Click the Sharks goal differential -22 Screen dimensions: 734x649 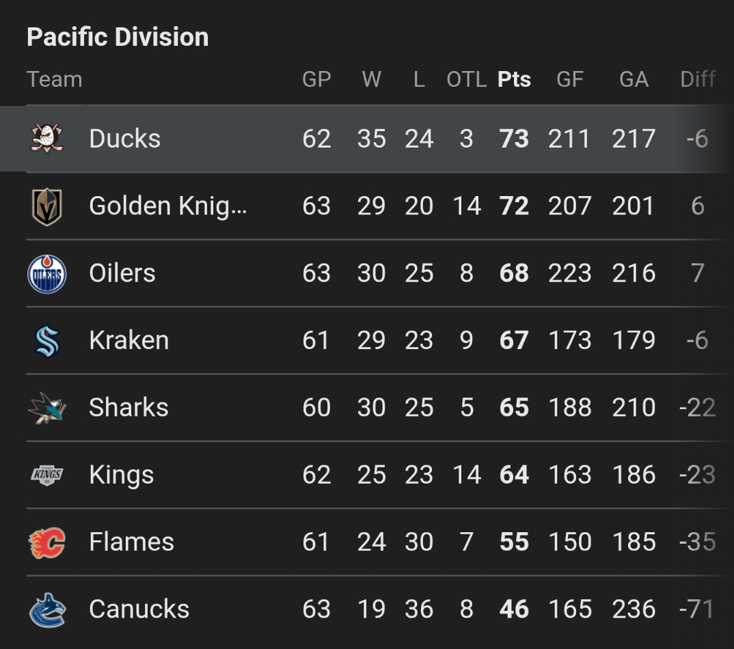tap(697, 408)
